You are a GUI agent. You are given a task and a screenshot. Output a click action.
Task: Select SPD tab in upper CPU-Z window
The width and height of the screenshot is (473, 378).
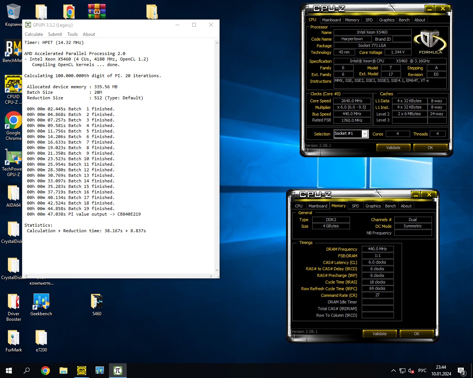tap(369, 20)
